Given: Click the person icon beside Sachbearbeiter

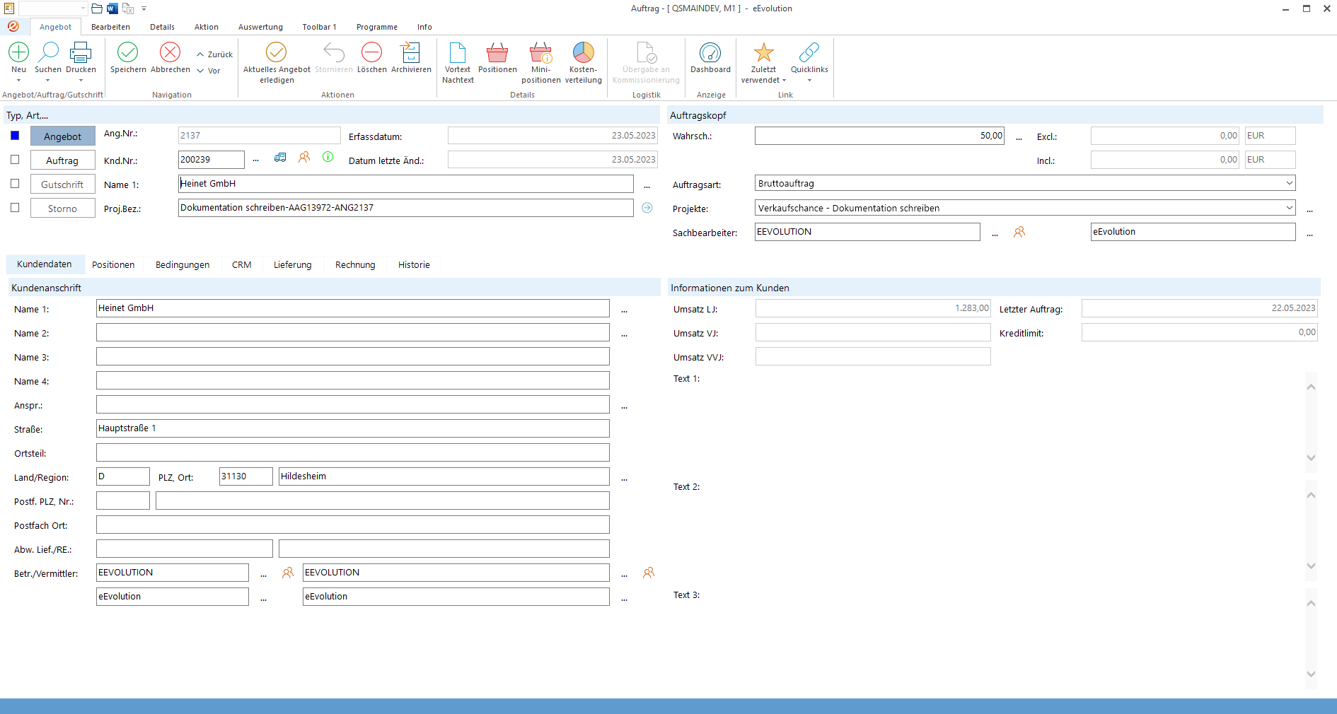Looking at the screenshot, I should [1019, 232].
